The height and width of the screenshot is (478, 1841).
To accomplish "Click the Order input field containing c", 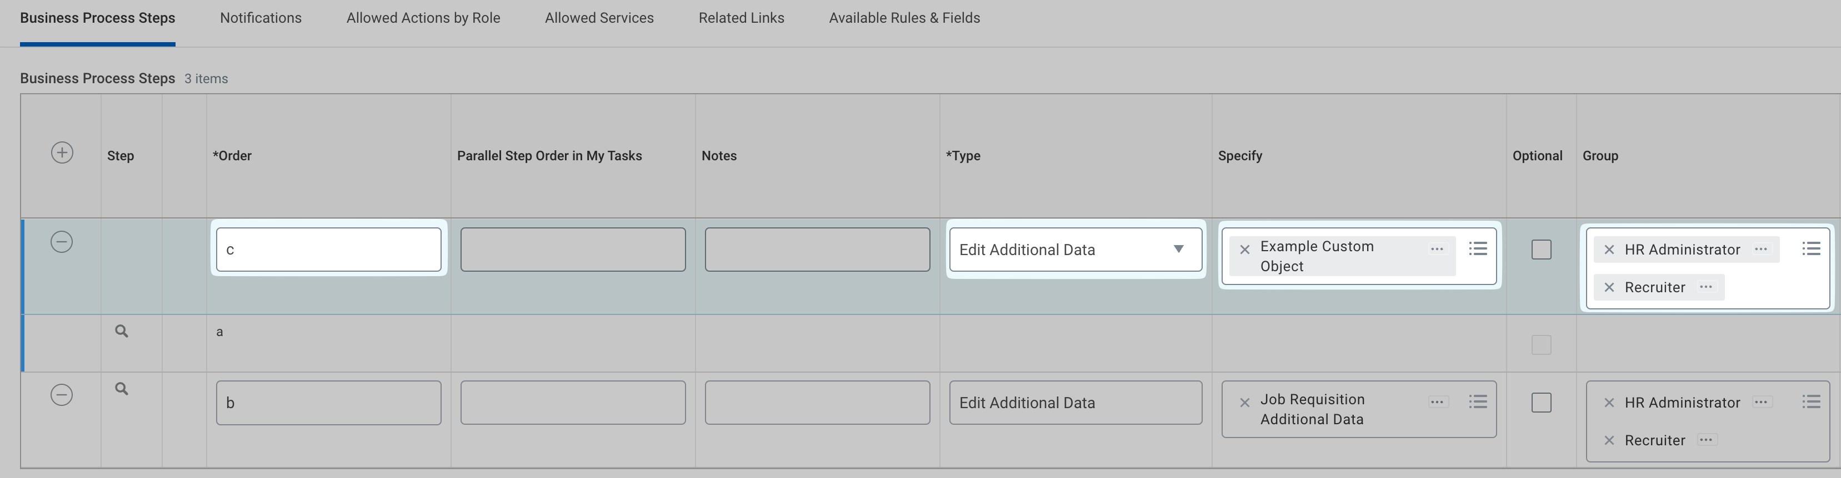I will coord(328,250).
